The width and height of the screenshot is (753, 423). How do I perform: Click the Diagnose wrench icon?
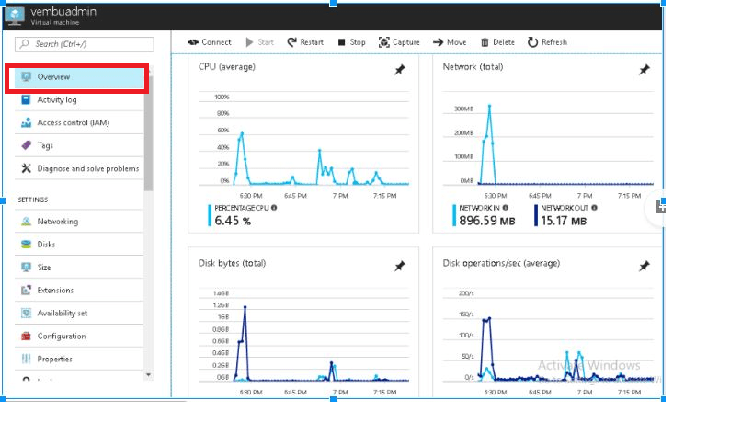point(26,168)
